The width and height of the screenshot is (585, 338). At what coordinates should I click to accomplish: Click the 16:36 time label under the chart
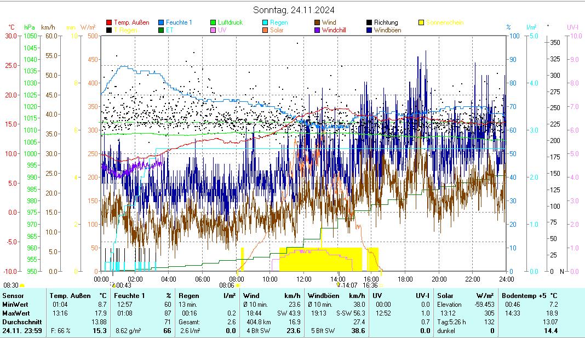click(370, 285)
